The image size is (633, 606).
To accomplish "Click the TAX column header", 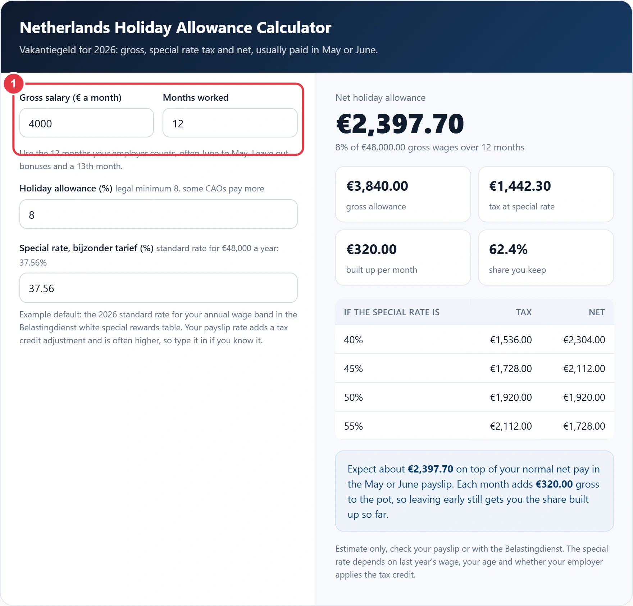I will click(x=524, y=312).
